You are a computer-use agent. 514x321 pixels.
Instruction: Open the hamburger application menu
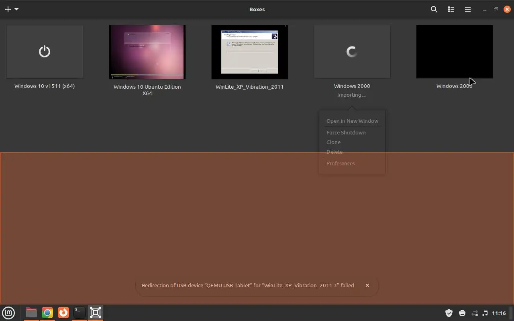coord(468,9)
